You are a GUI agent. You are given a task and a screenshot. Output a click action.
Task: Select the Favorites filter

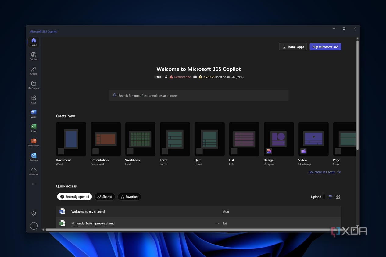pos(129,197)
